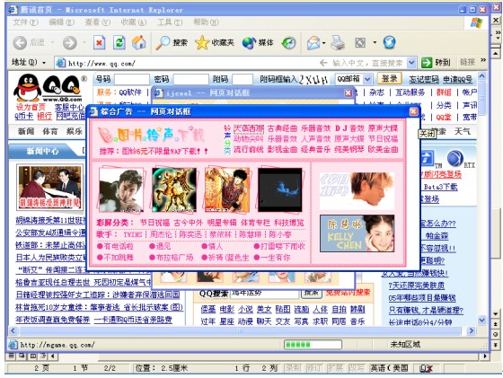Expand the 链接 links chevron

483,60
